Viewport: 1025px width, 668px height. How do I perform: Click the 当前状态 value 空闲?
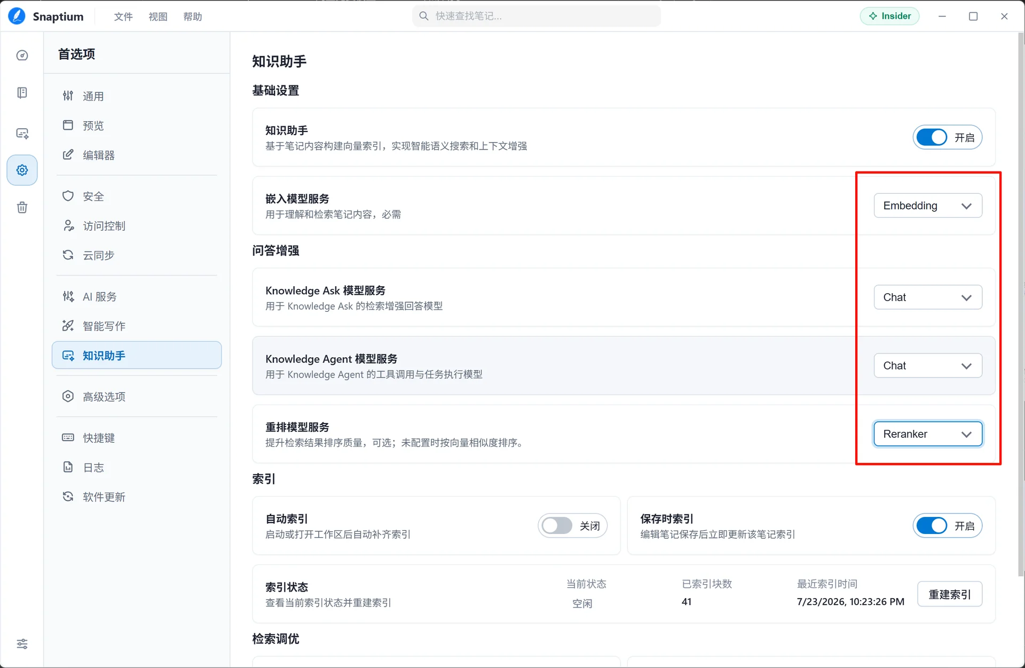[x=582, y=603]
